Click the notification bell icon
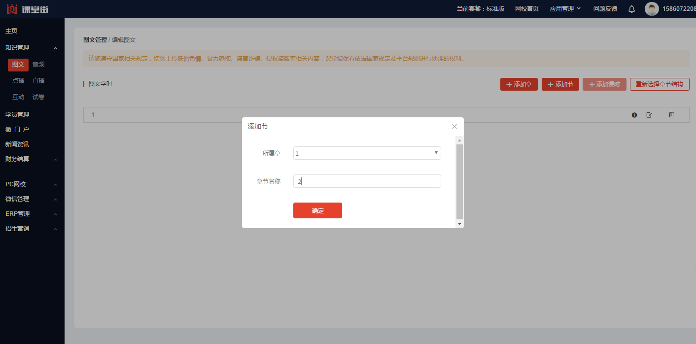This screenshot has height=344, width=696. tap(631, 9)
